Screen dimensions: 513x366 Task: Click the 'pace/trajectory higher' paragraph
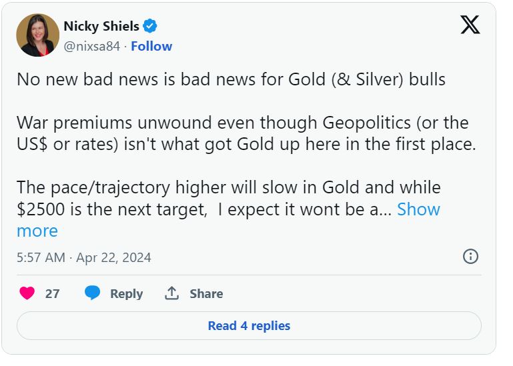tap(228, 187)
